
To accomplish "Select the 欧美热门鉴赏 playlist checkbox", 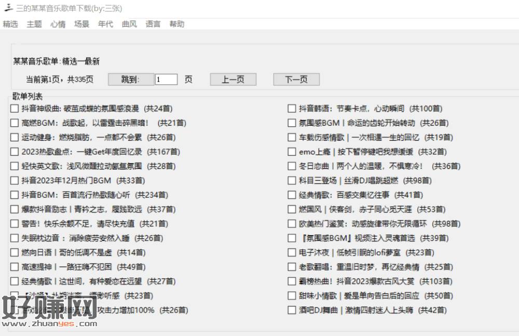I will [292, 224].
